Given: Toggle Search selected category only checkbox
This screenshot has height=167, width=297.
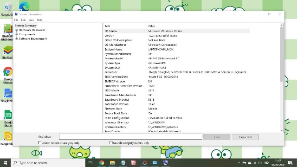Looking at the screenshot, I should coord(39,142).
